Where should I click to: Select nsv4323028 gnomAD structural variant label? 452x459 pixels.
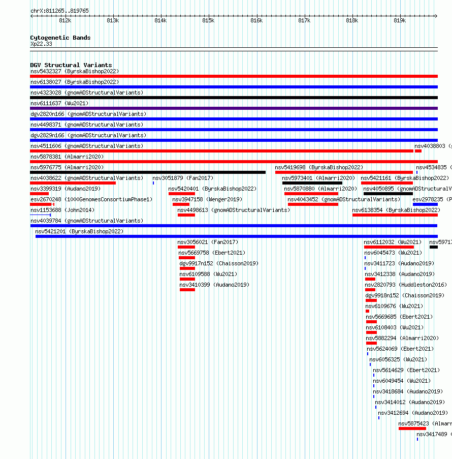pos(87,93)
